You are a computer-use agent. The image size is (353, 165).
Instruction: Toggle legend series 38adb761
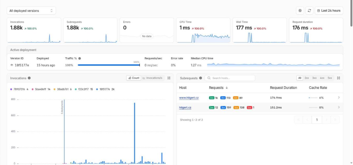coord(63,89)
